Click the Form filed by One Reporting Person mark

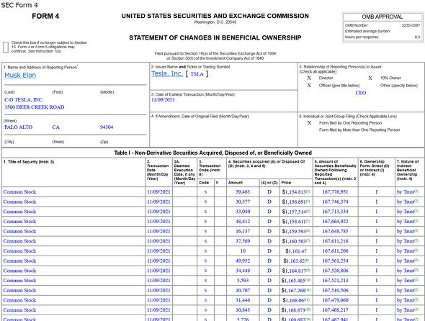309,123
